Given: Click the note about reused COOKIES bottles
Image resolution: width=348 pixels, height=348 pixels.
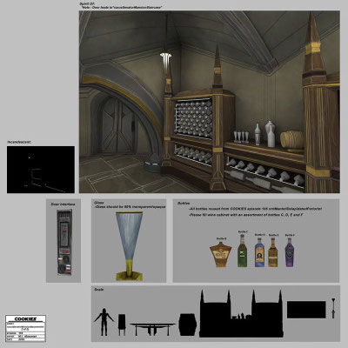Looking at the screenshot, I should [255, 209].
